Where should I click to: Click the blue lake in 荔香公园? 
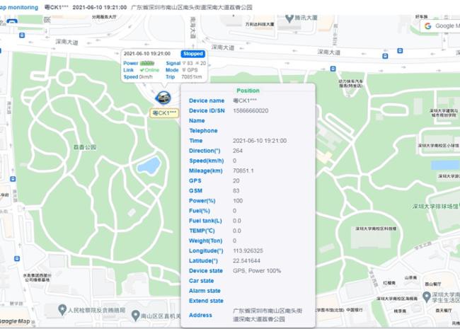(x=149, y=166)
